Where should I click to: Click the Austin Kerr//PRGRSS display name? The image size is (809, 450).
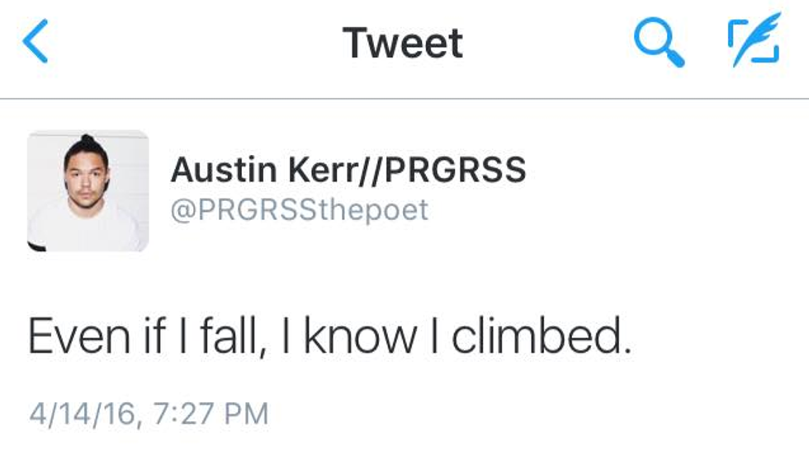[x=348, y=171]
